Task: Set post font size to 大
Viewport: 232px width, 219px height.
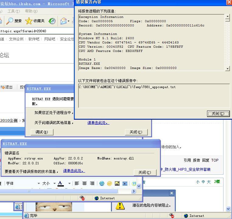Action: 209,182
